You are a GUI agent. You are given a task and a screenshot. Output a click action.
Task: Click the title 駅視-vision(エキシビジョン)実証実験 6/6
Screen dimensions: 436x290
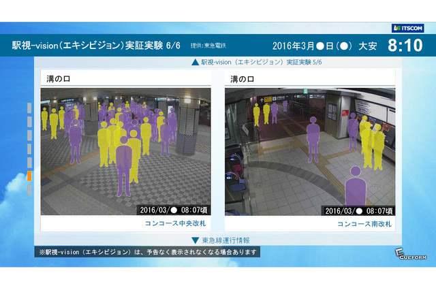[x=96, y=46]
